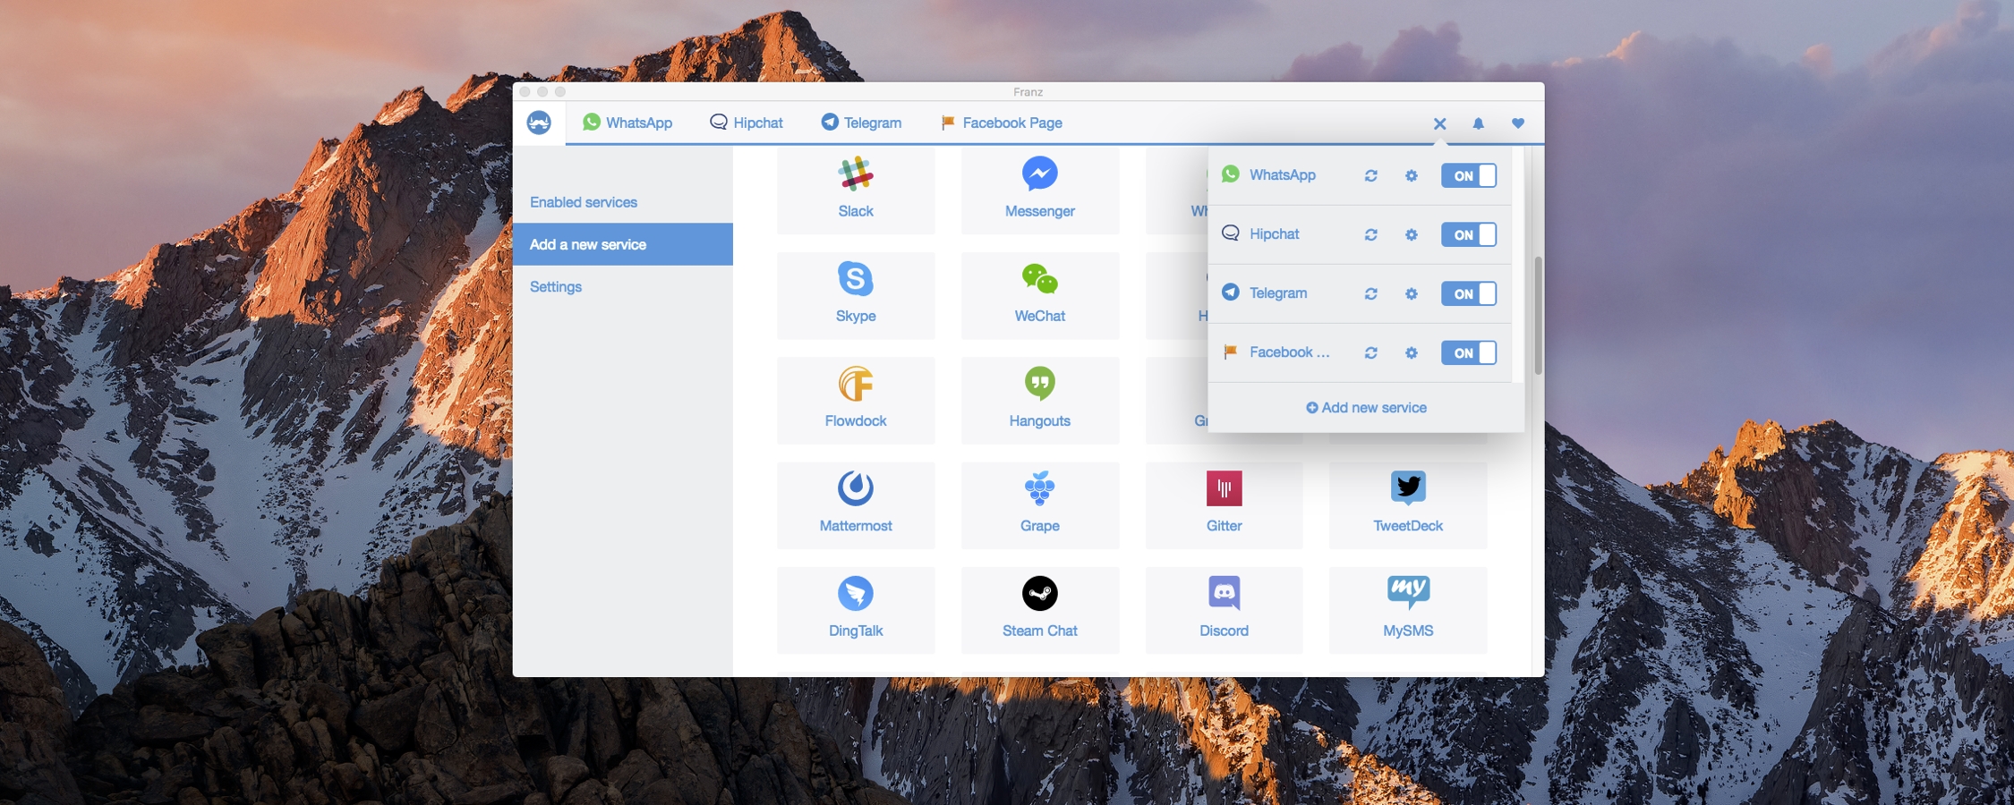The width and height of the screenshot is (2014, 805).
Task: Click the Franz mustache logo icon
Action: click(x=539, y=123)
